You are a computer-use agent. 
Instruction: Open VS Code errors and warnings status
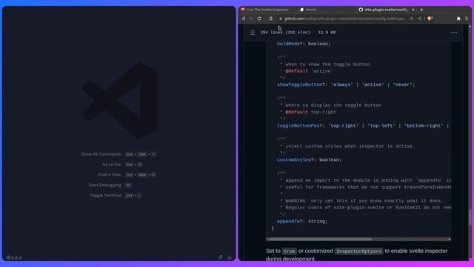pos(14,257)
